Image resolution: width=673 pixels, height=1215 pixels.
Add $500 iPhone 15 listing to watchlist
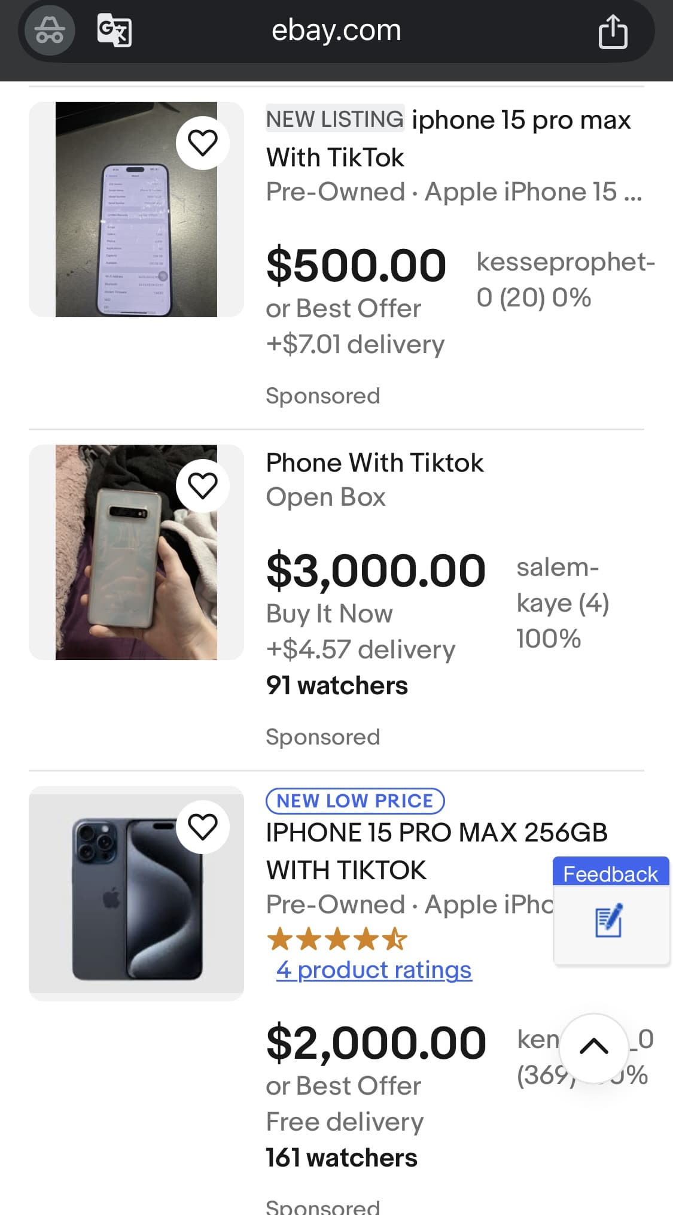(203, 143)
